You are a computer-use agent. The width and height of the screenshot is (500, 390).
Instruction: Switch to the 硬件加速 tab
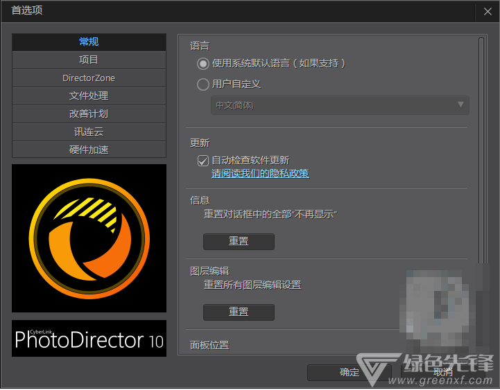pyautogui.click(x=89, y=150)
